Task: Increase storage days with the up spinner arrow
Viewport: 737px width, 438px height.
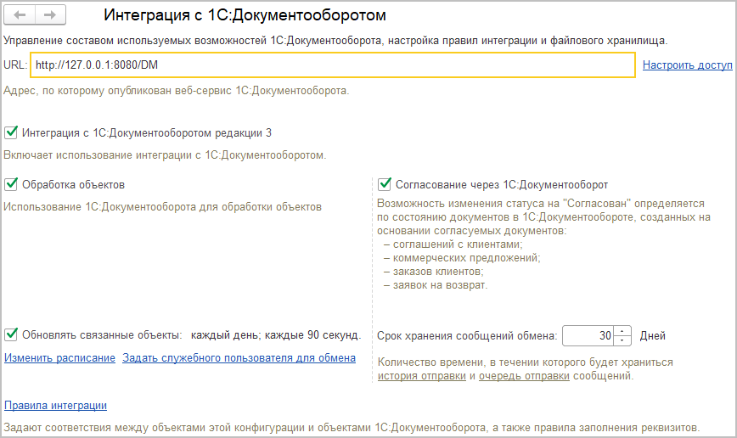Action: pyautogui.click(x=622, y=331)
